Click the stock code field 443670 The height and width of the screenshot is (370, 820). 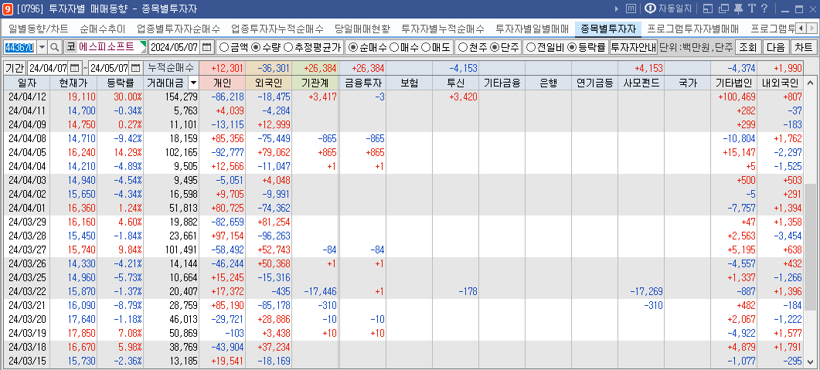click(19, 48)
